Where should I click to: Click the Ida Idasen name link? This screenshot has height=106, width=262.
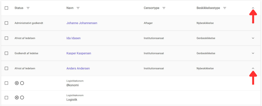click(x=73, y=38)
